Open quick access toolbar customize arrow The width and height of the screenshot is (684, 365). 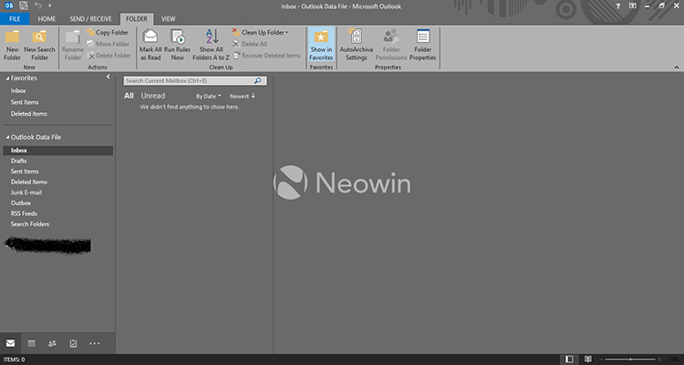point(50,5)
